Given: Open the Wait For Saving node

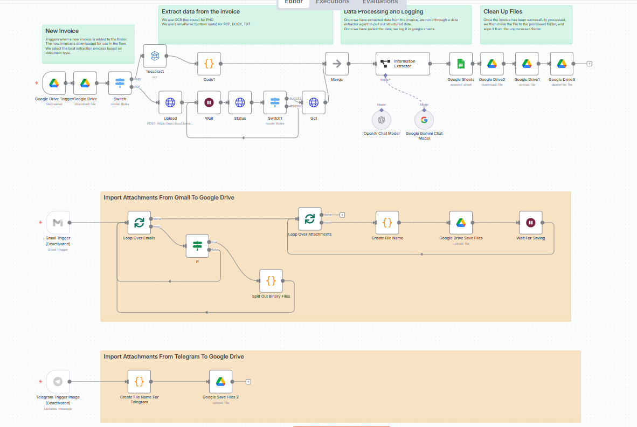Looking at the screenshot, I should point(530,222).
